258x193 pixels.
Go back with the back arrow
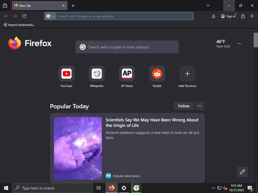pyautogui.click(x=6, y=16)
